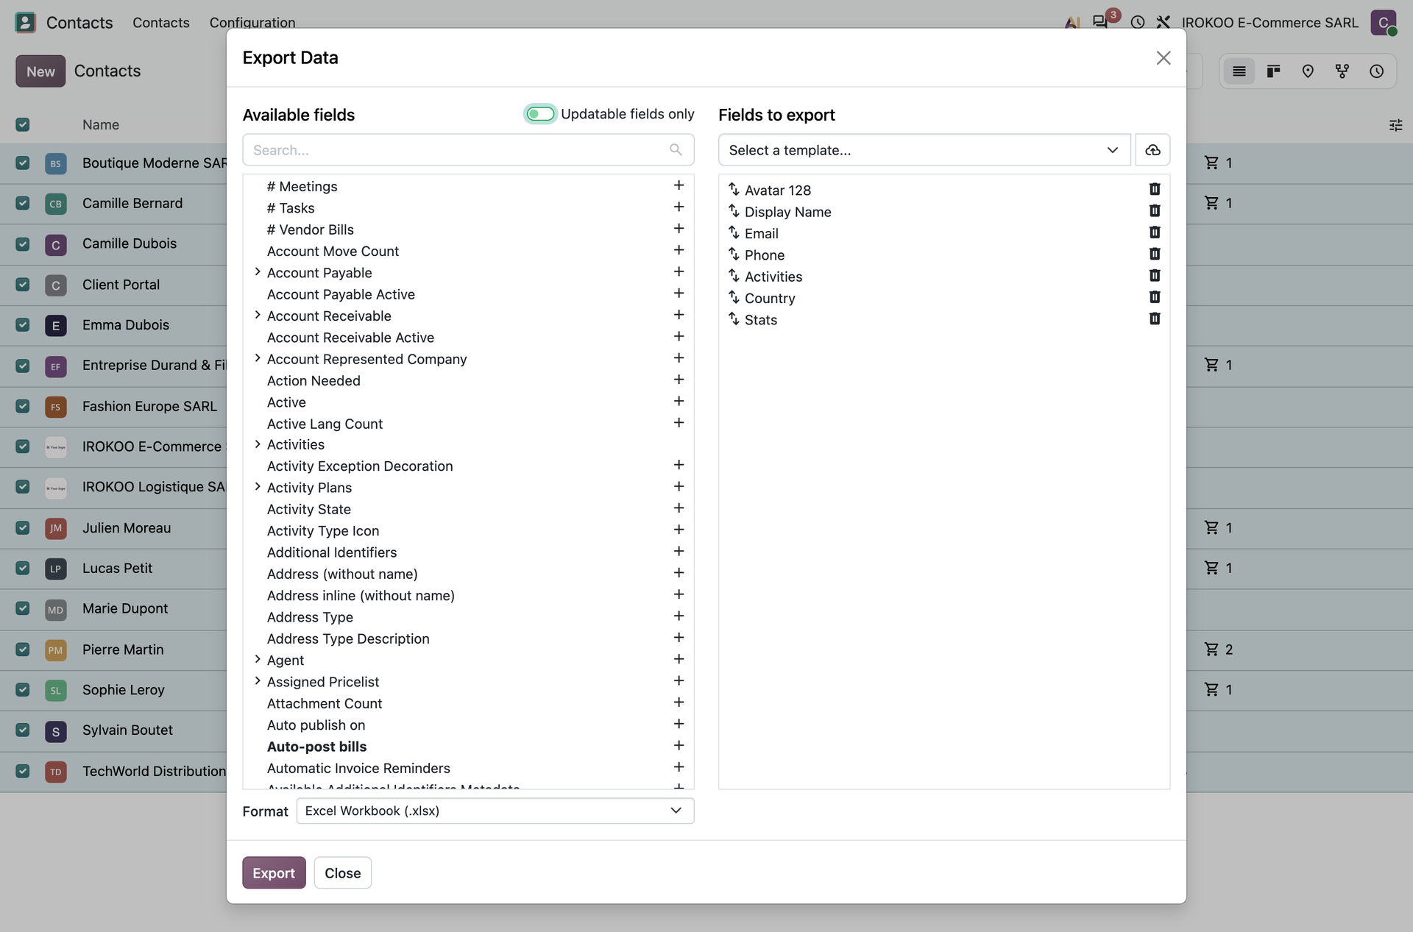The height and width of the screenshot is (932, 1413).
Task: Switch to the kanban view icon
Action: tap(1273, 71)
